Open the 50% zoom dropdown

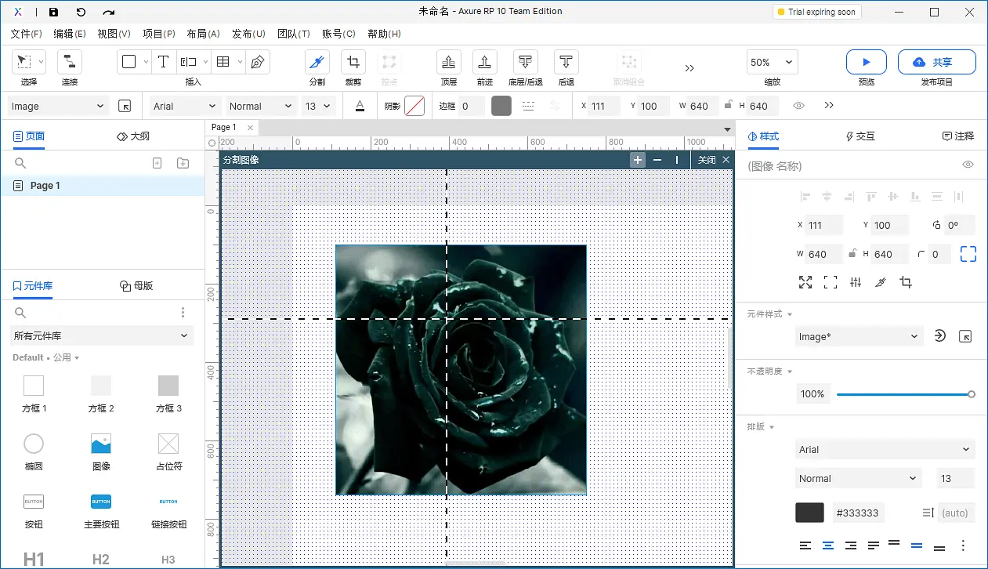tap(771, 61)
